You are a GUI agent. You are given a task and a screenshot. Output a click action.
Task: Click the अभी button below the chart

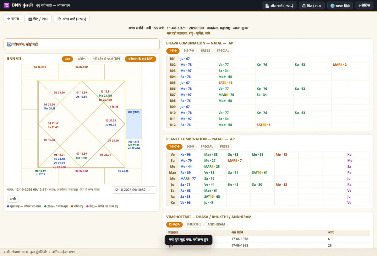coord(13,199)
